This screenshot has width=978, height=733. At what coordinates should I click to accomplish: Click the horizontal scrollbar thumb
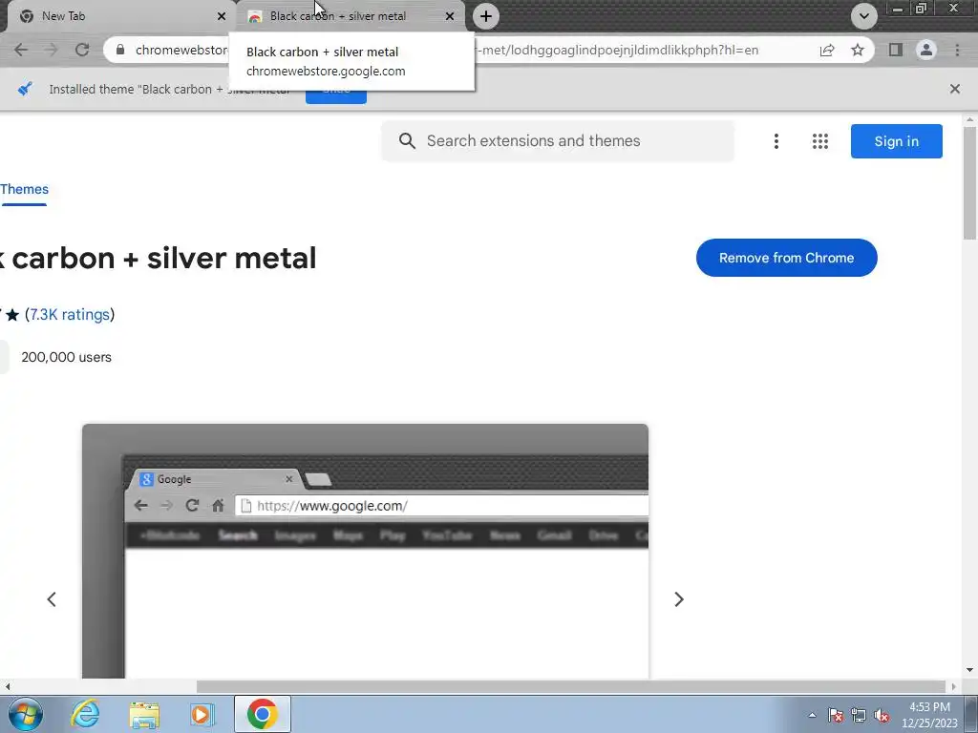[x=571, y=686]
